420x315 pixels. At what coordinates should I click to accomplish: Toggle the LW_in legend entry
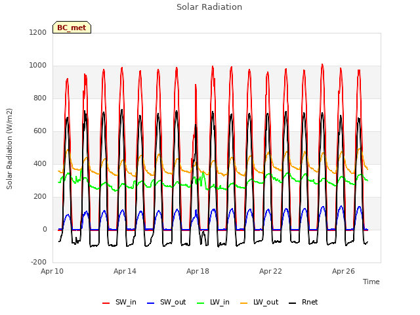[213, 302]
